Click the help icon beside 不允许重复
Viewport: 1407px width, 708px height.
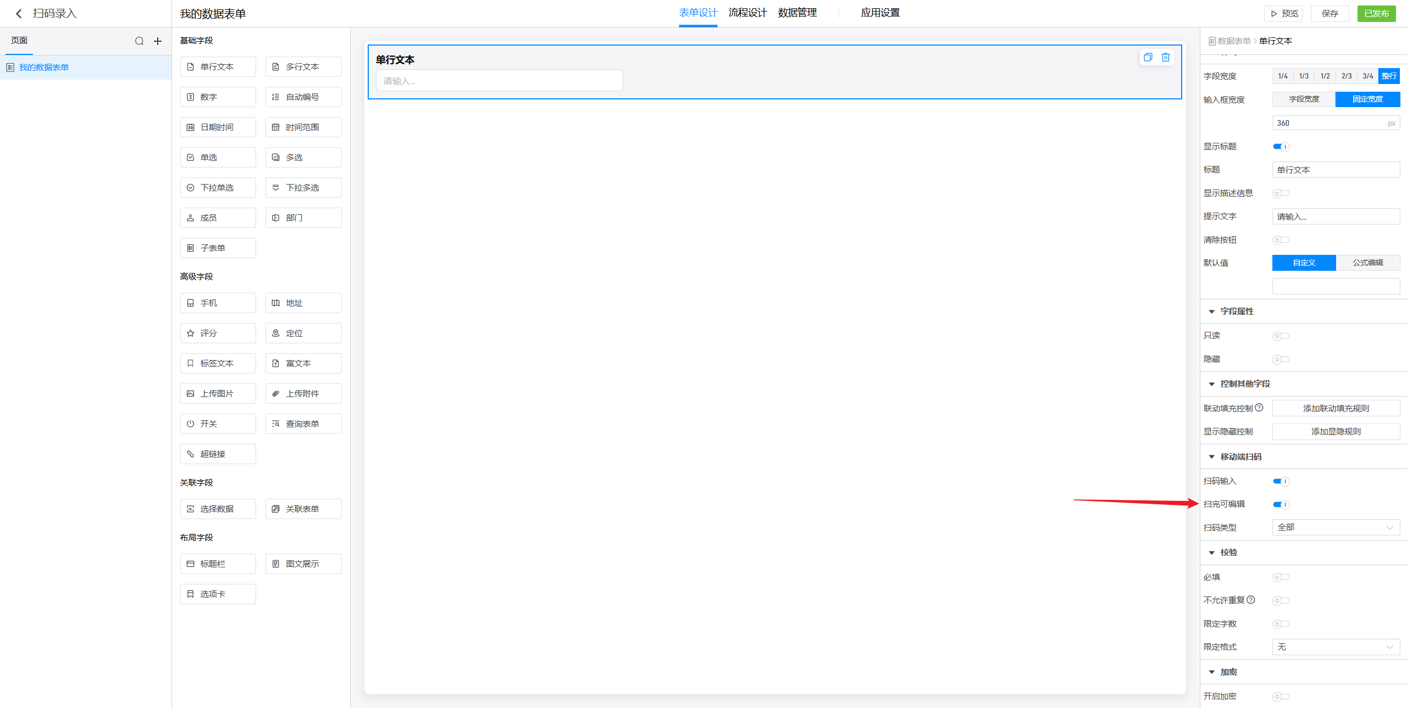(1251, 600)
